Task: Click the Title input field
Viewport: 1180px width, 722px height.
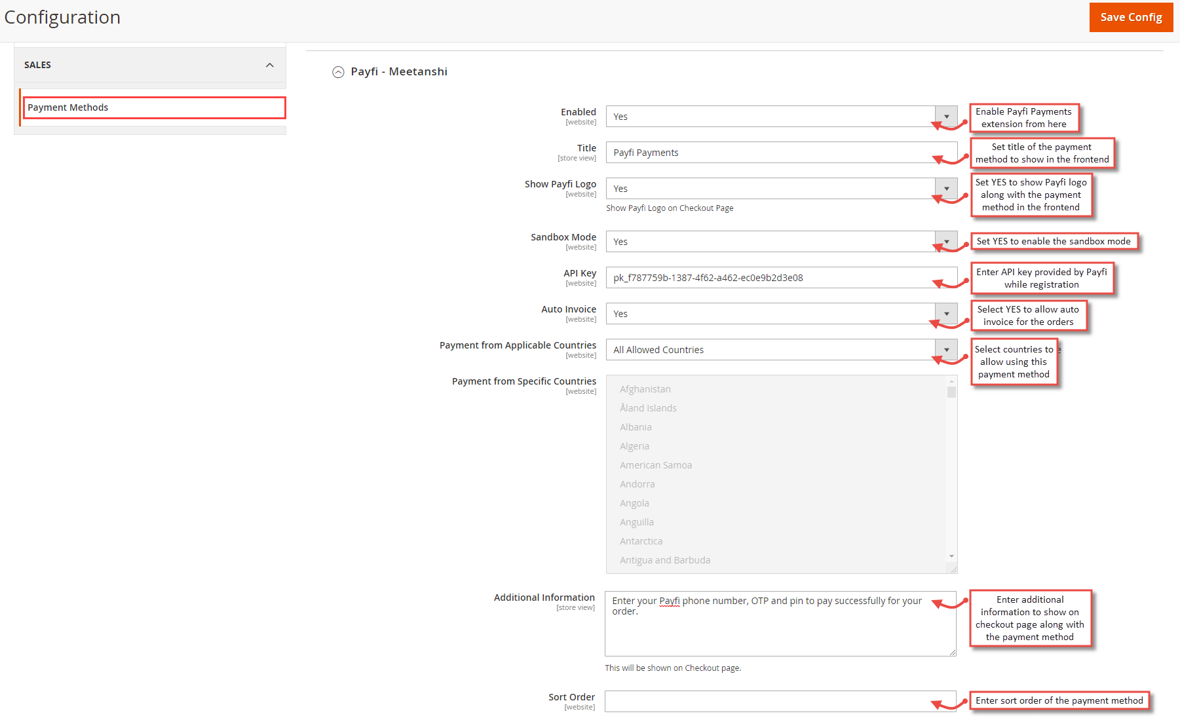Action: [x=782, y=153]
